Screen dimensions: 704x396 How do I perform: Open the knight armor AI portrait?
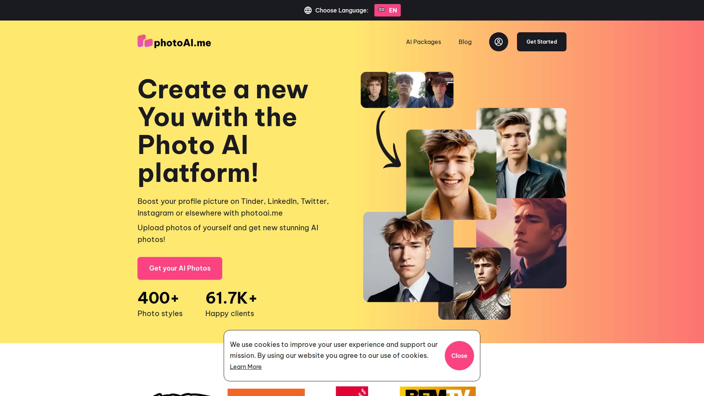[474, 283]
